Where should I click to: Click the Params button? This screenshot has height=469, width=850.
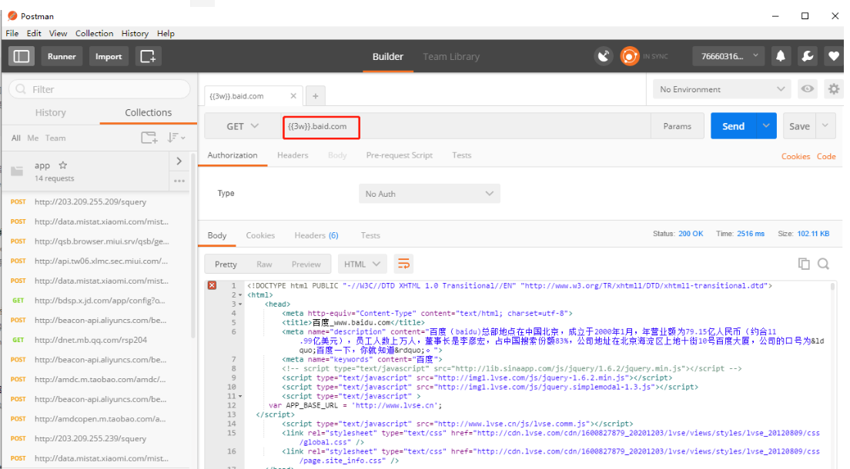click(x=677, y=126)
